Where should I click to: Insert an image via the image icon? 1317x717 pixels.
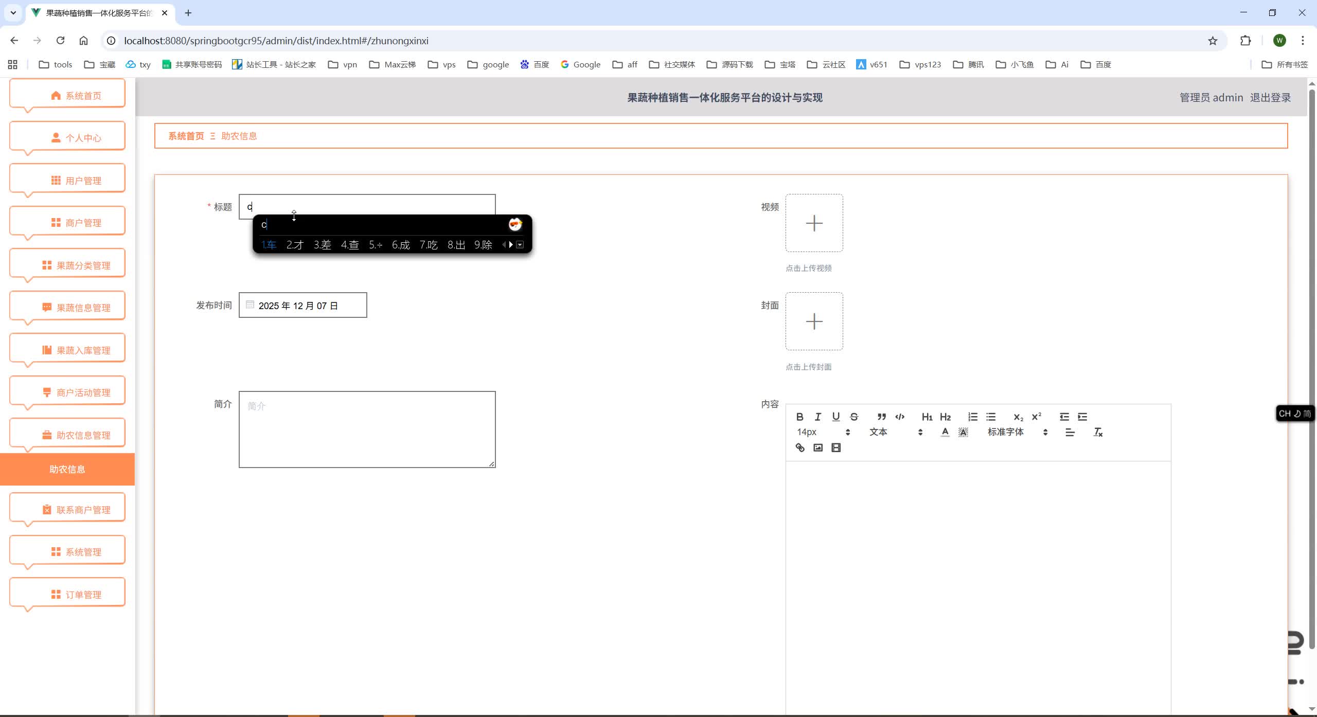tap(817, 447)
